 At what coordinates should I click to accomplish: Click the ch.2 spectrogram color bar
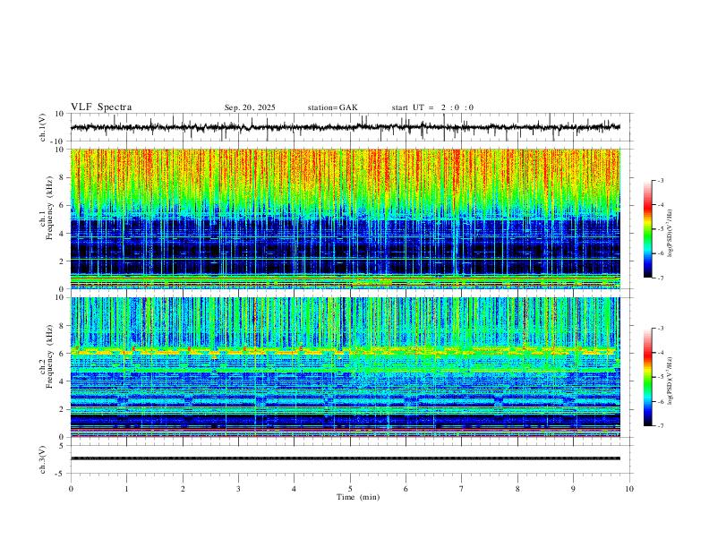coord(647,377)
